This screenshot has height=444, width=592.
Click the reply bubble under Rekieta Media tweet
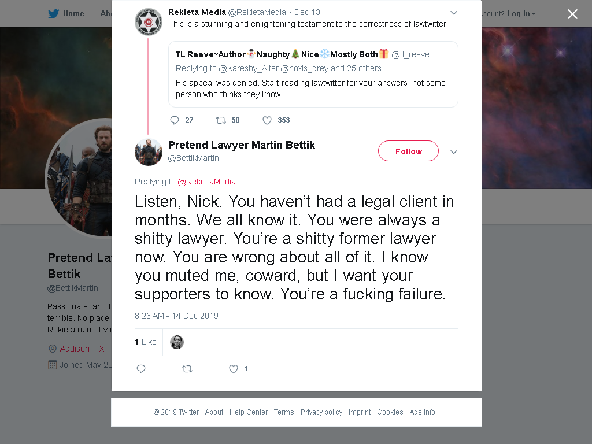[175, 120]
